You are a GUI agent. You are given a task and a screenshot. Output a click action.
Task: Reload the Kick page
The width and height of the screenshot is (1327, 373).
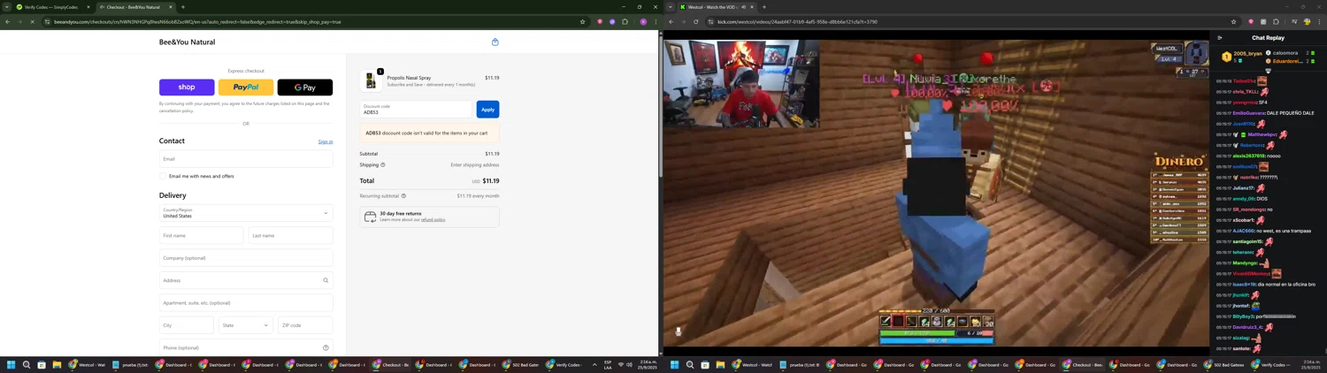695,21
